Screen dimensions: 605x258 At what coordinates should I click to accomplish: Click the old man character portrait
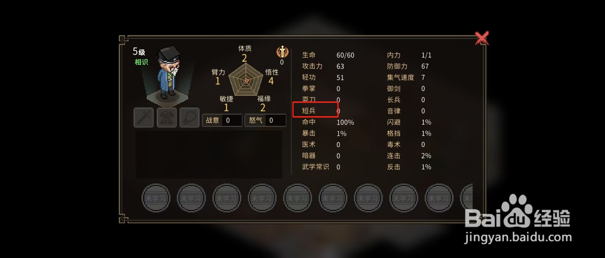coord(169,73)
